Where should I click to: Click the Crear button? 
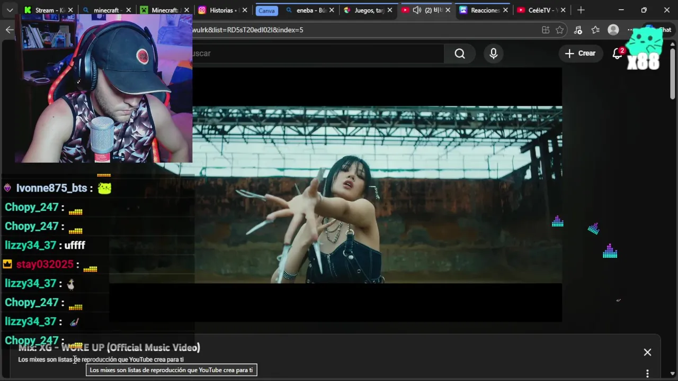(580, 53)
